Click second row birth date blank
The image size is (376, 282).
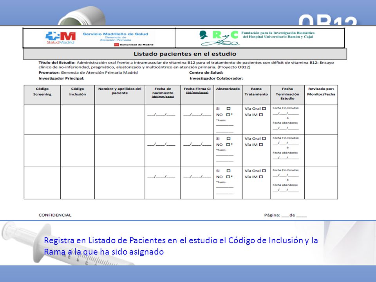tap(161, 145)
